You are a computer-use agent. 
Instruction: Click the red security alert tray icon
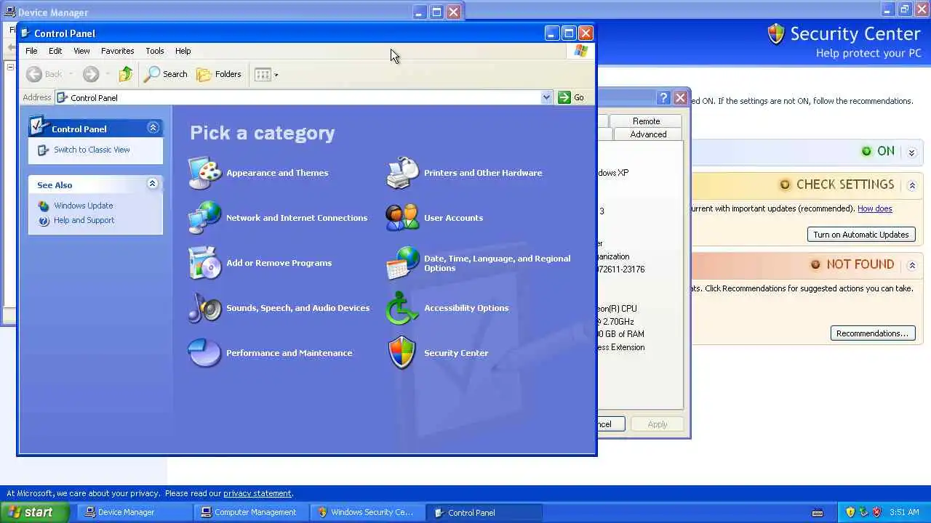876,512
